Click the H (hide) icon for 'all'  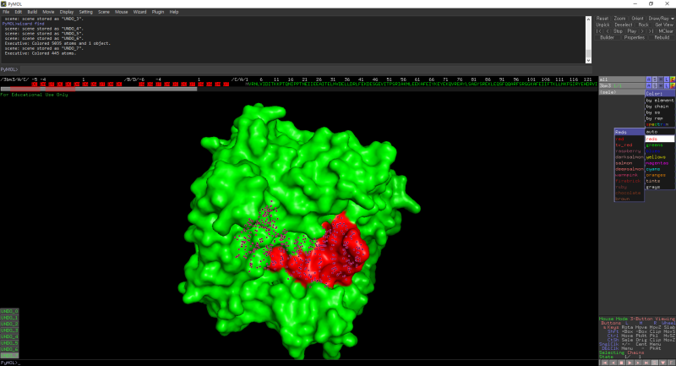pos(661,79)
